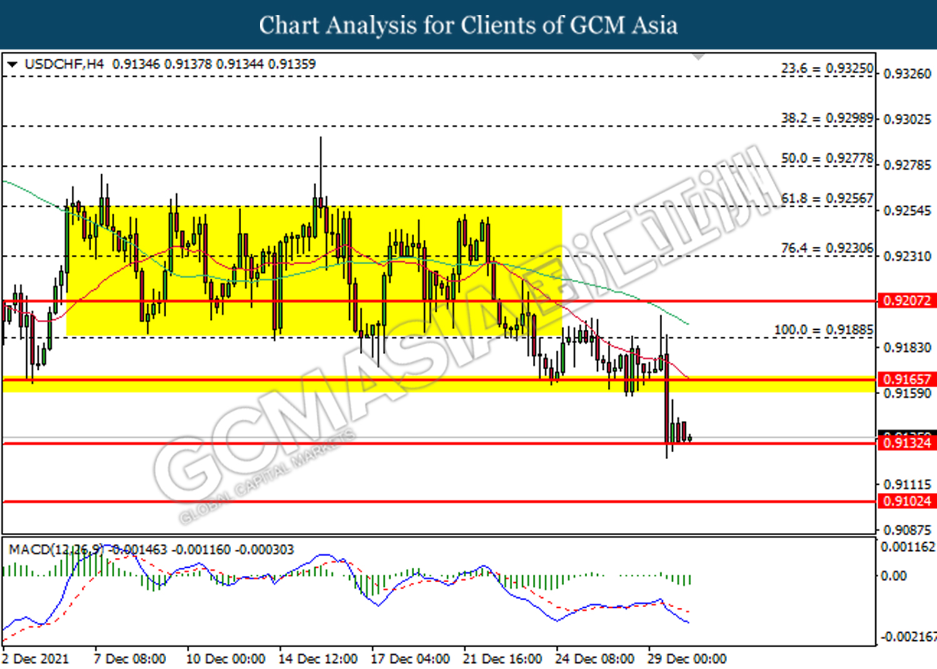This screenshot has width=937, height=669.
Task: Select the red 0.91024 price level tag
Action: pyautogui.click(x=907, y=501)
